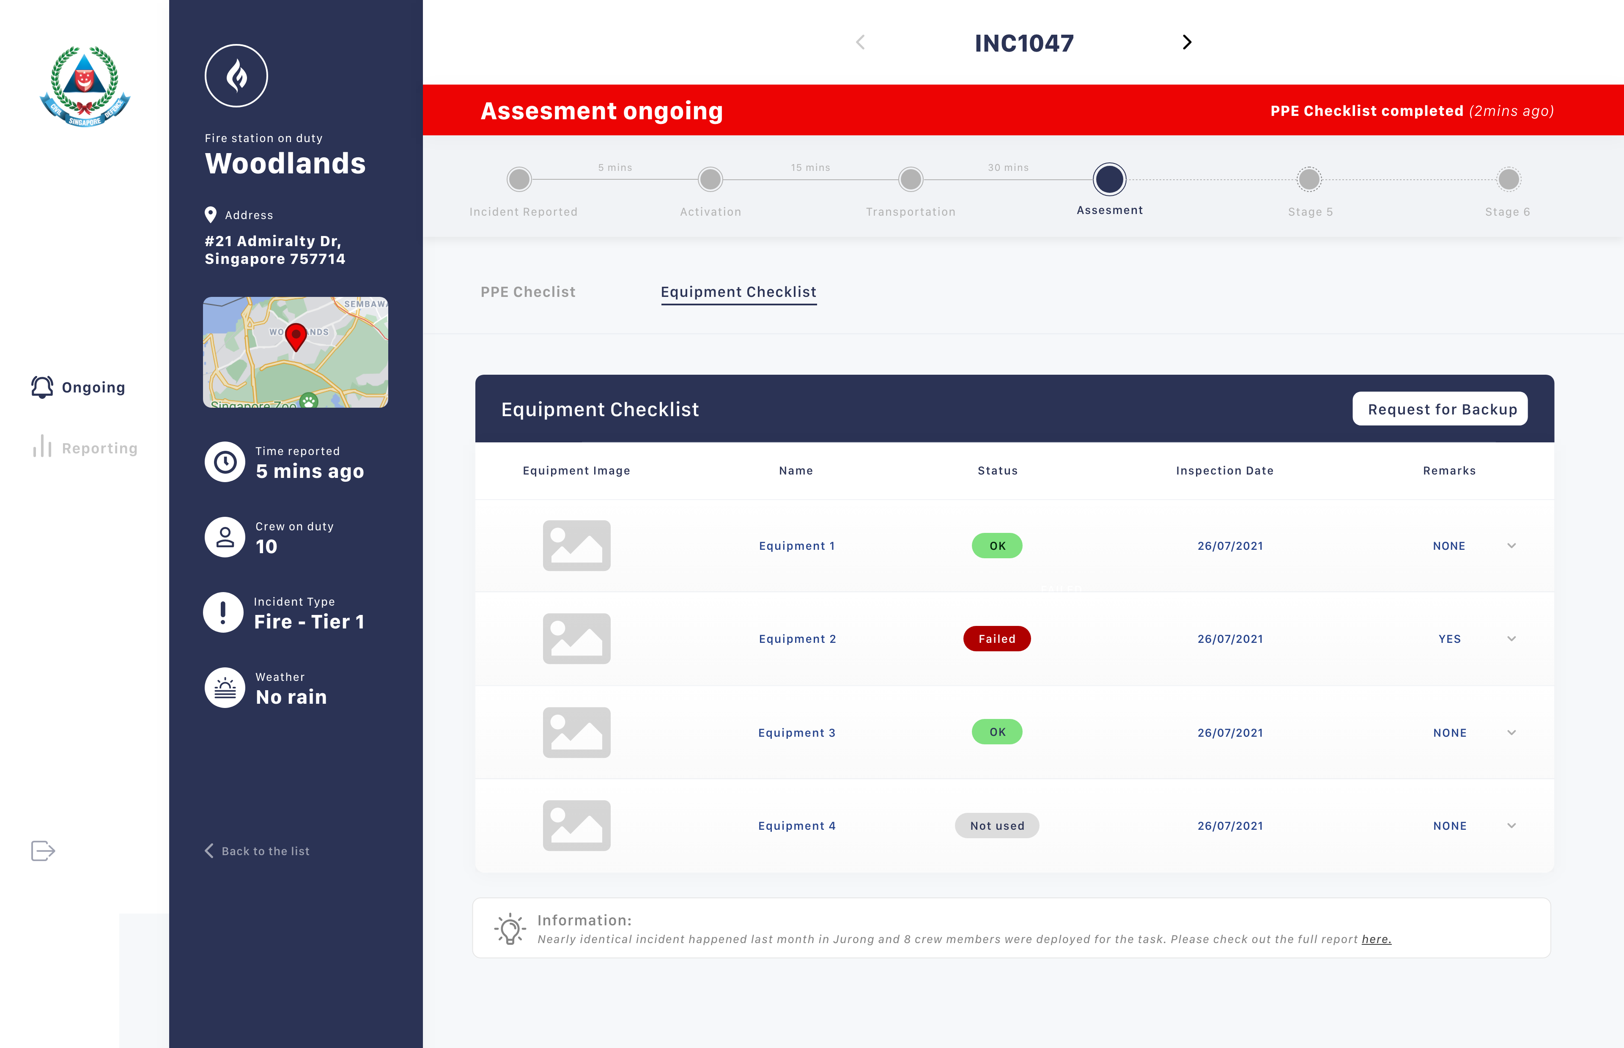Screen dimensions: 1624x1048
Task: Click the Name column header
Action: (796, 471)
